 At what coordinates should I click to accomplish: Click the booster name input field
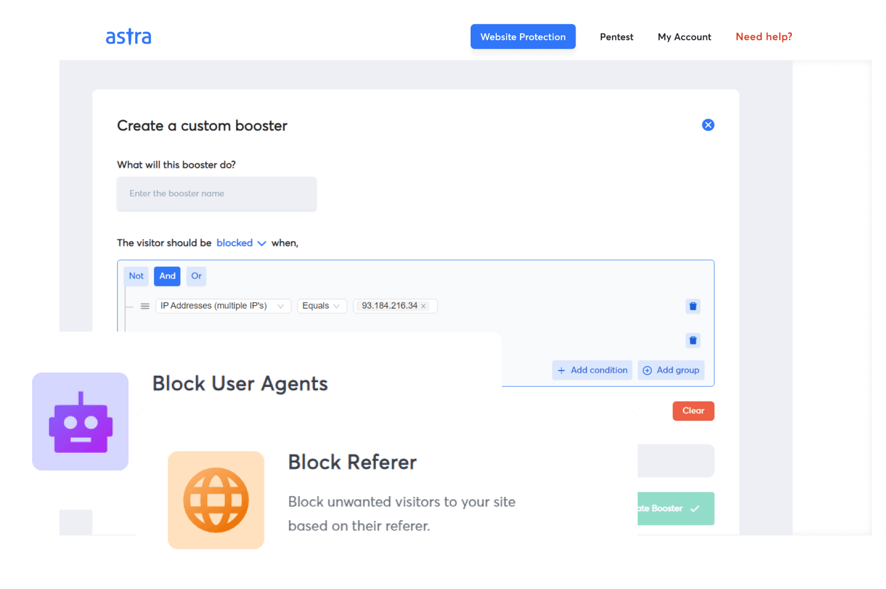216,194
